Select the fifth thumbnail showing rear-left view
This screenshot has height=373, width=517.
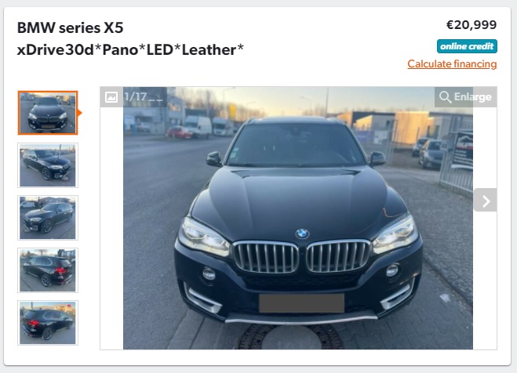[48, 323]
